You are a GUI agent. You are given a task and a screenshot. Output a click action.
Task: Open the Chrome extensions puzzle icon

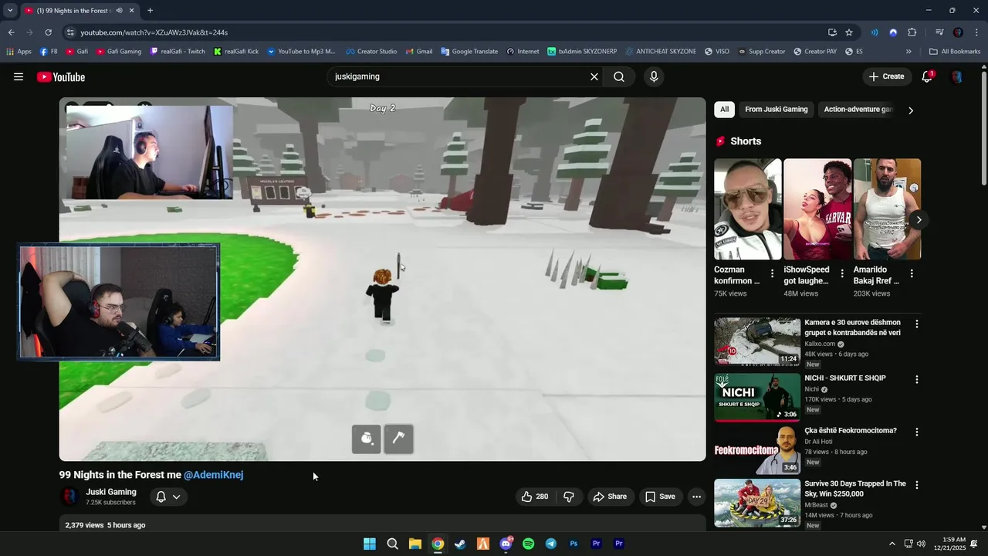pos(912,32)
